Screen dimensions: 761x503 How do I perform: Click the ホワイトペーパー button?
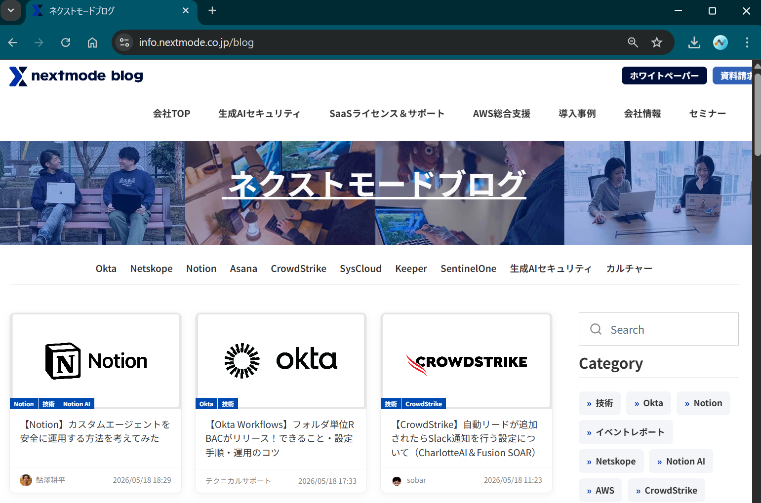pyautogui.click(x=664, y=76)
